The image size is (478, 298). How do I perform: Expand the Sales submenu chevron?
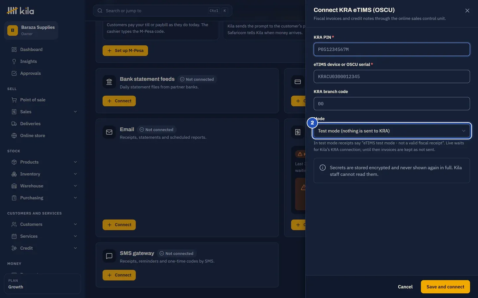75,112
